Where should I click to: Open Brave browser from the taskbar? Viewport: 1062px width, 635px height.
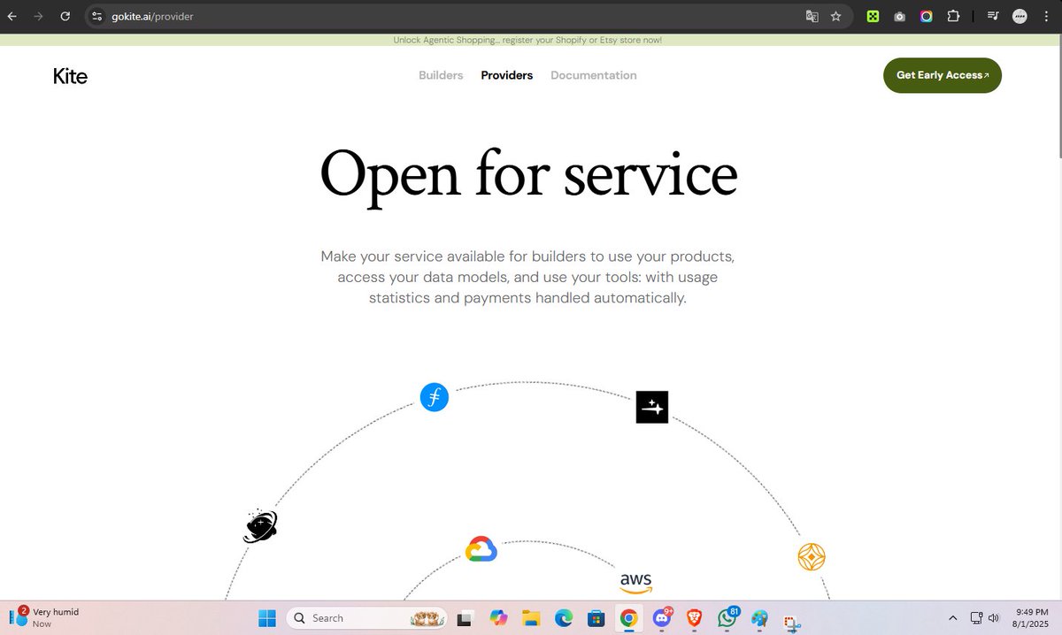695,618
